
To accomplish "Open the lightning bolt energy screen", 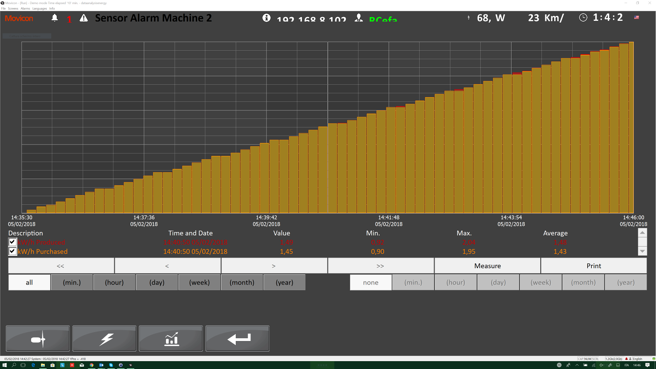I will click(104, 339).
